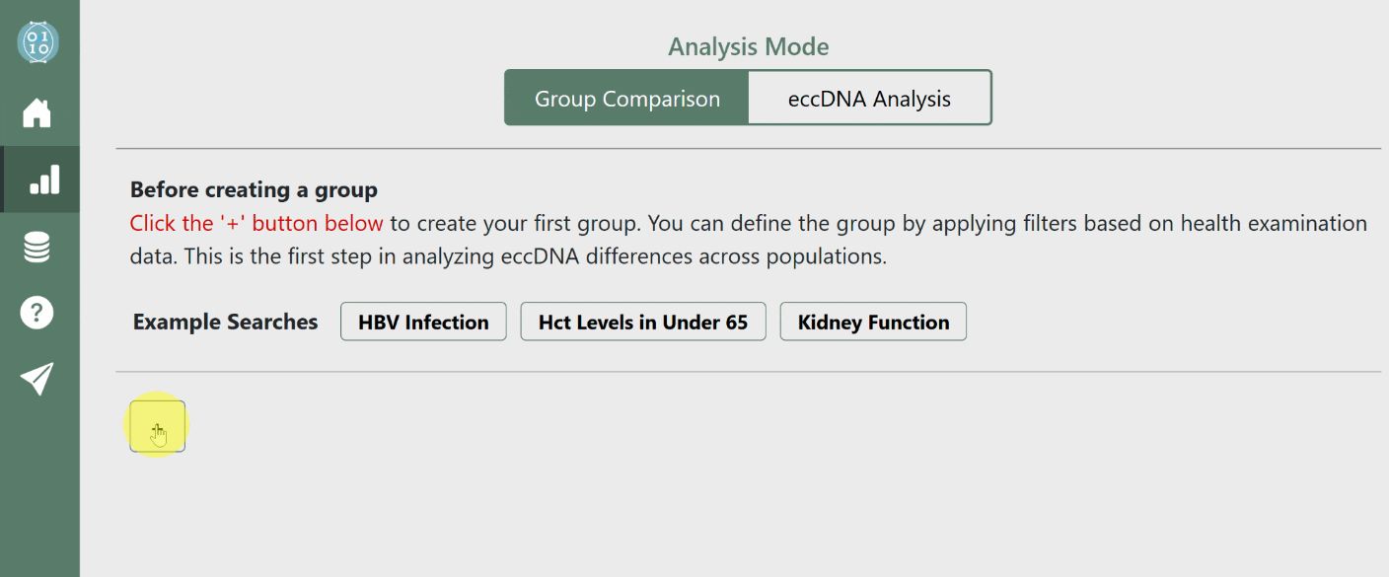
Task: Click the divider line under Analysis Mode tabs
Action: [x=748, y=149]
